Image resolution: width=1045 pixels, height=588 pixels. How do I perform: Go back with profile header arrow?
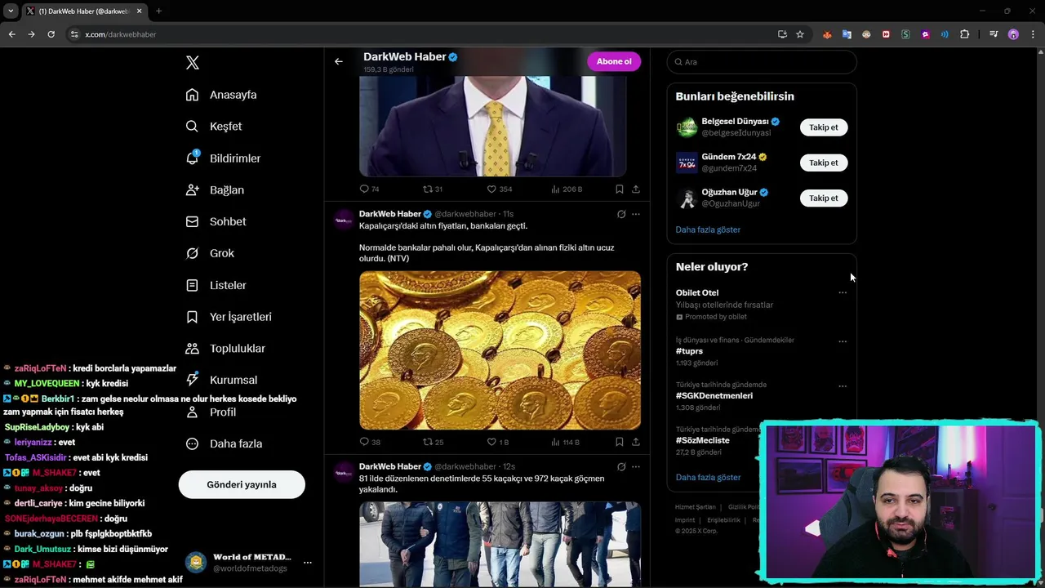(x=339, y=61)
